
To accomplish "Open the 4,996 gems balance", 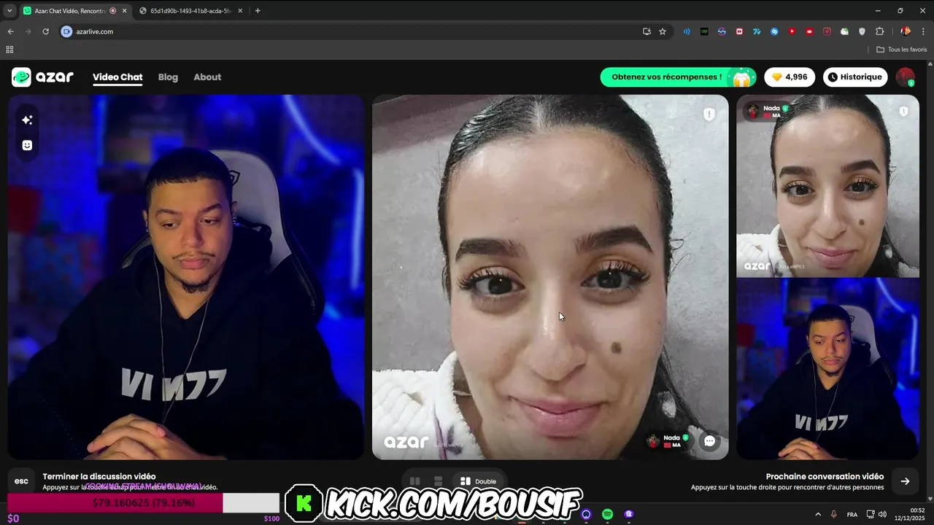I will click(790, 77).
